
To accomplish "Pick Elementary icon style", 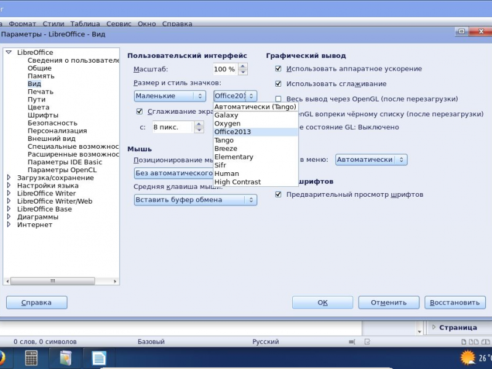I will coord(255,157).
